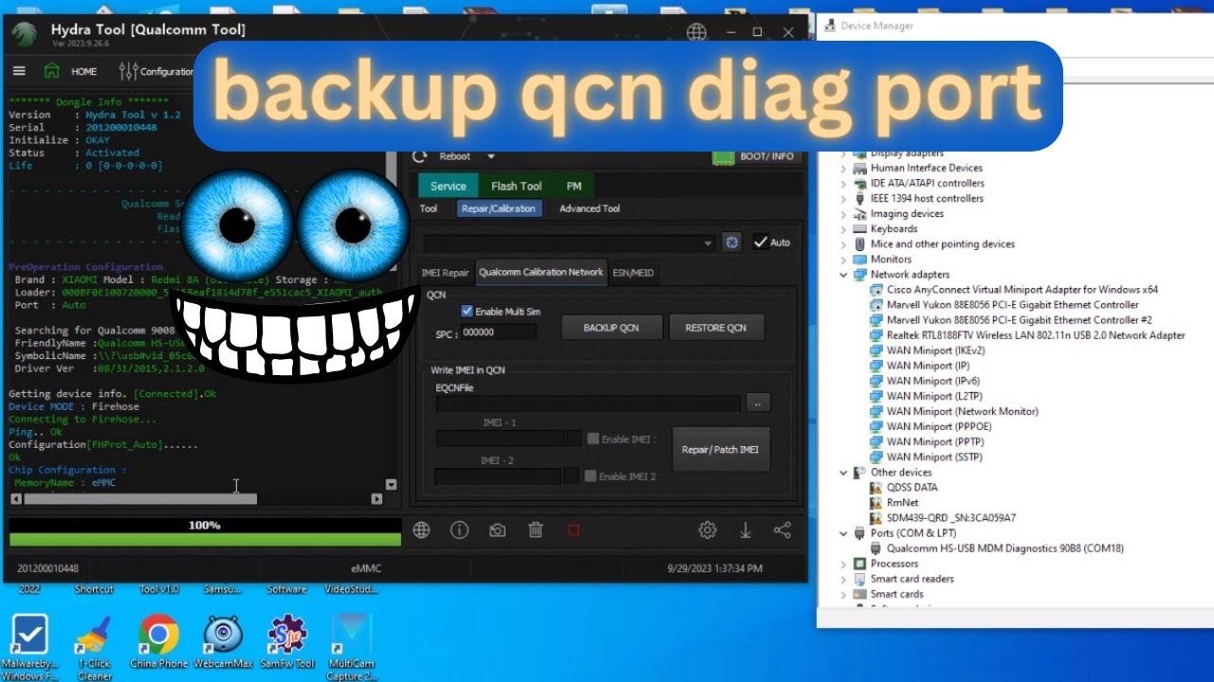Open the Reboot dropdown arrow
Viewport: 1214px width, 682px height.
pos(490,156)
